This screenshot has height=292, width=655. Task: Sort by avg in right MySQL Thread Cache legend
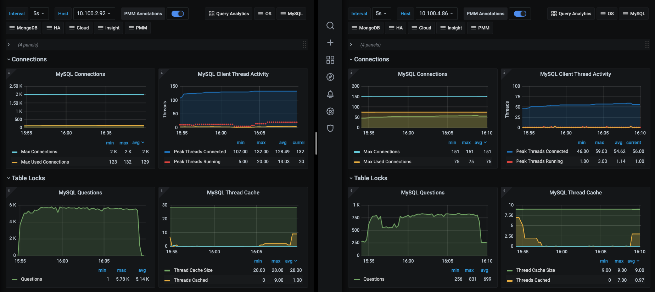coord(633,261)
